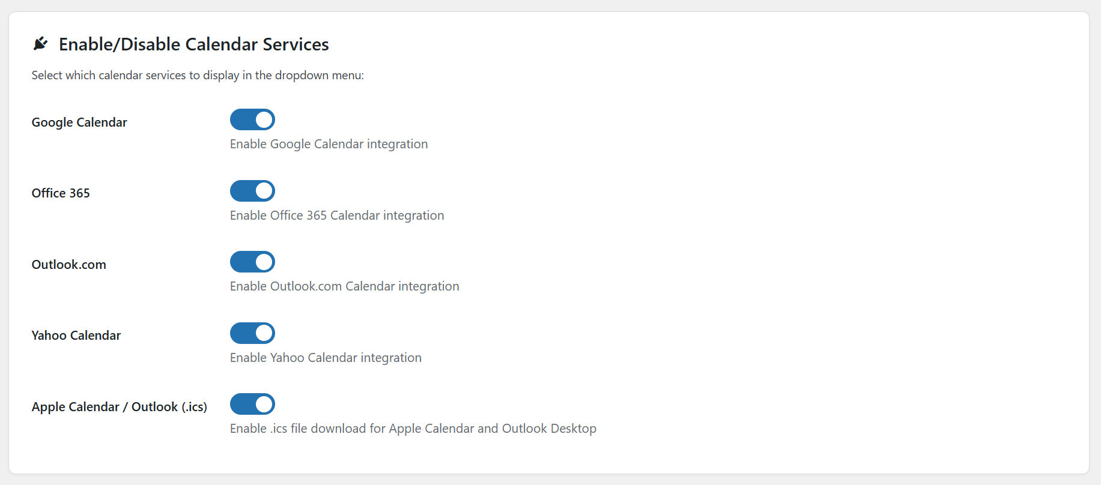
Task: Switch off Yahoo Calendar integration
Action: click(x=252, y=333)
